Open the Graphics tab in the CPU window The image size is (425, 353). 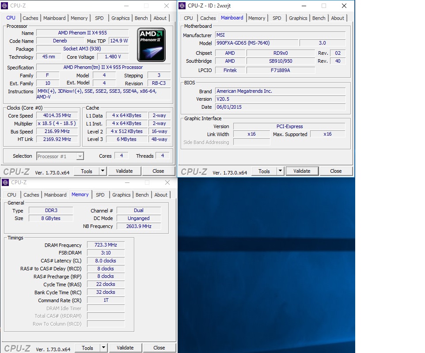click(120, 18)
